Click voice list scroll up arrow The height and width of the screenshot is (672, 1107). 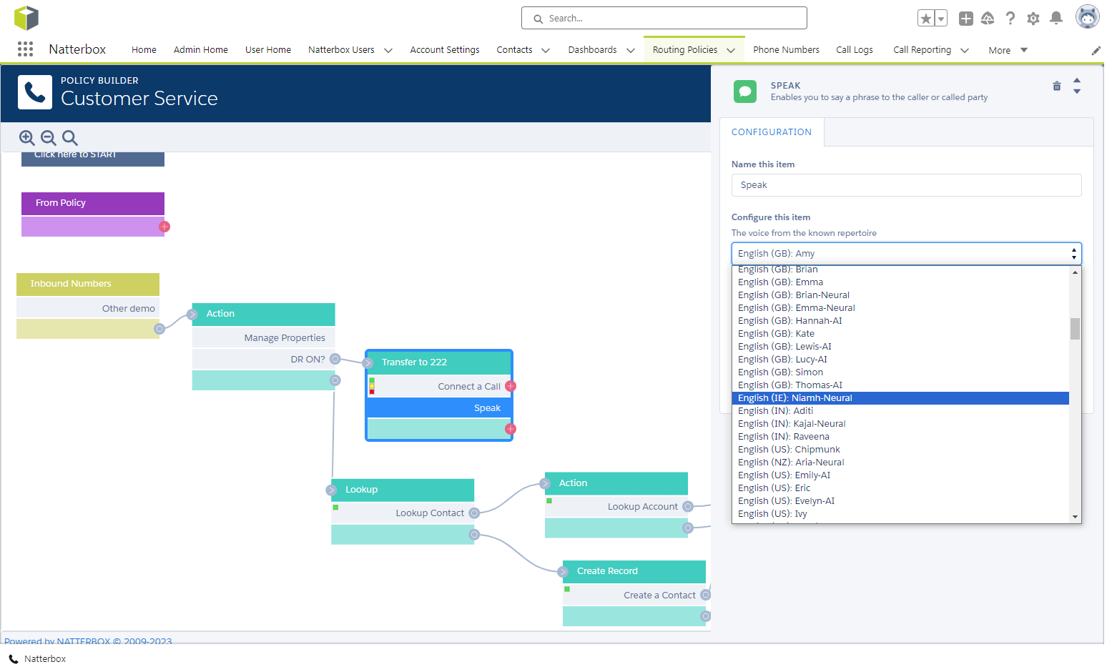click(x=1075, y=272)
